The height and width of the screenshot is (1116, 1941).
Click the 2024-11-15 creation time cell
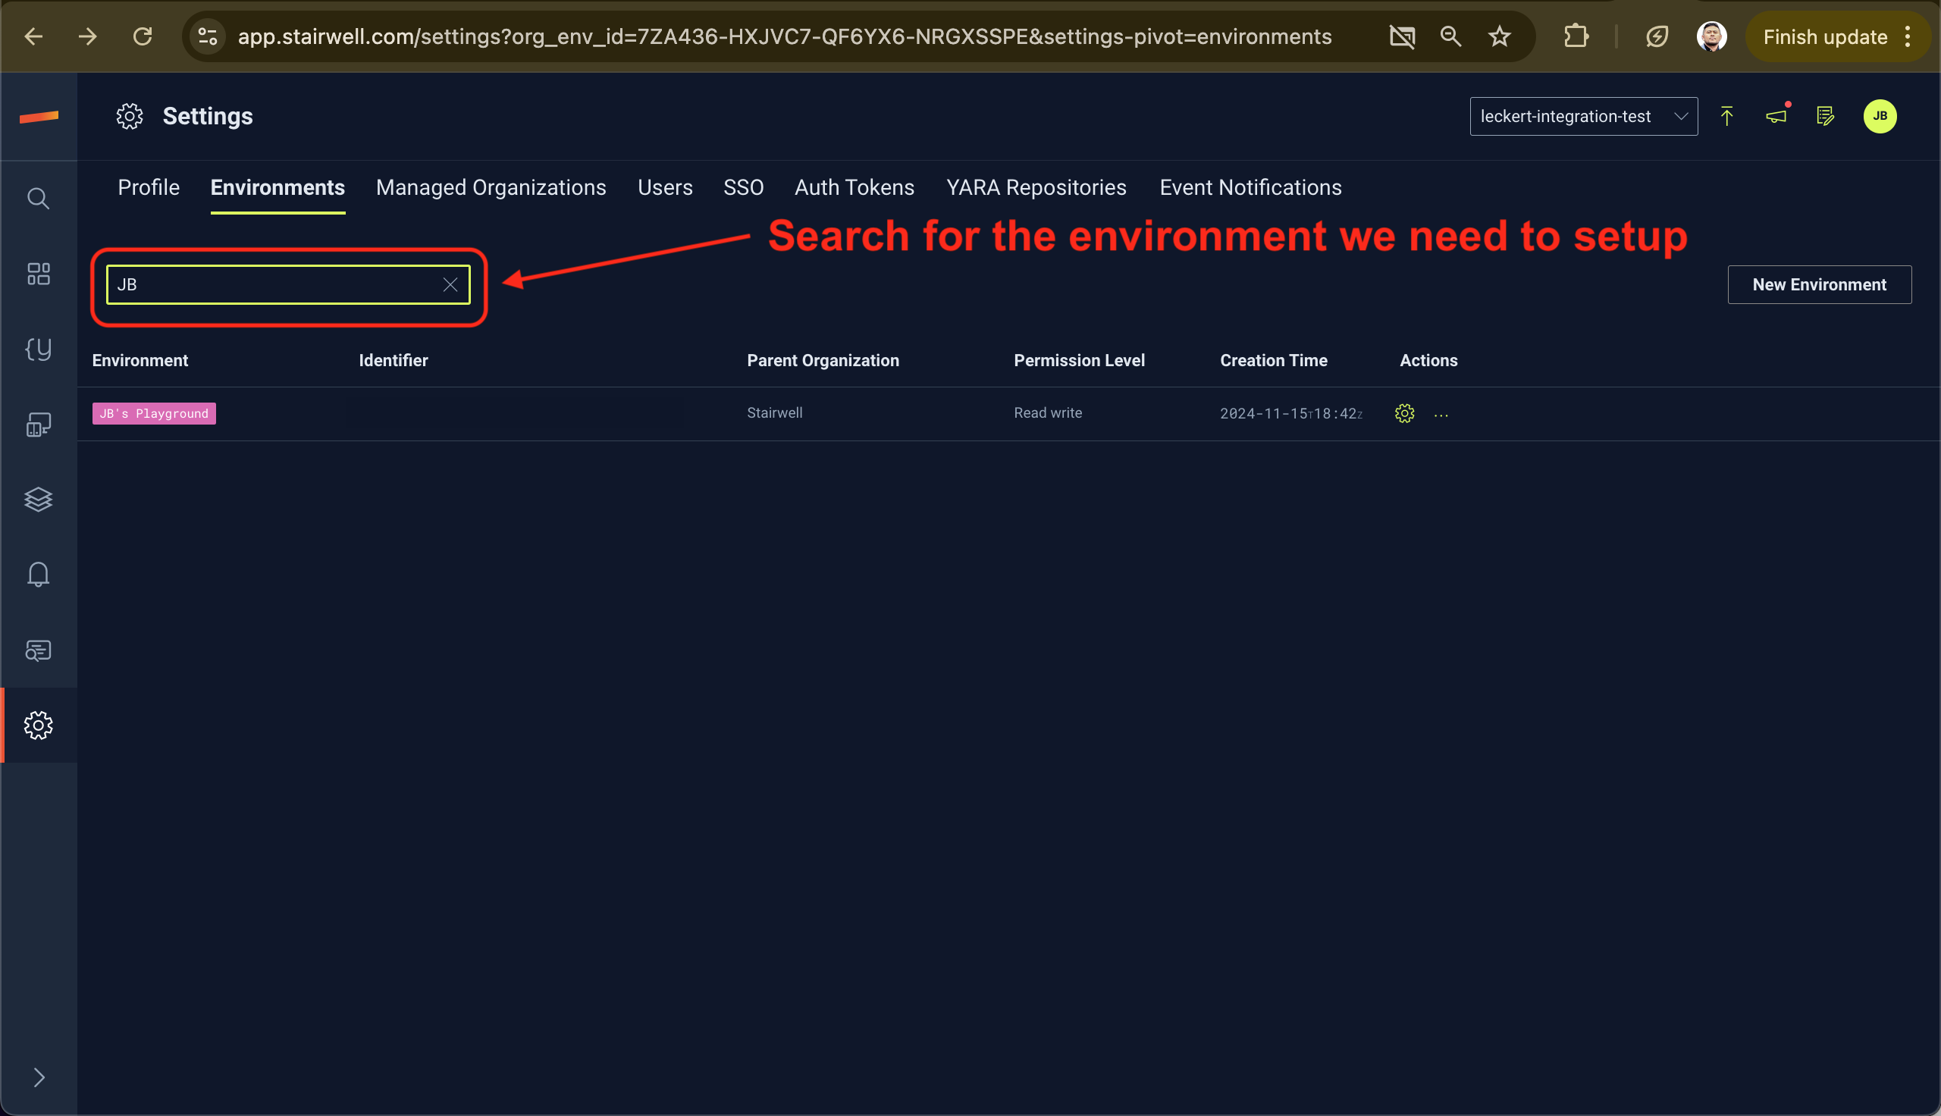[x=1291, y=413]
